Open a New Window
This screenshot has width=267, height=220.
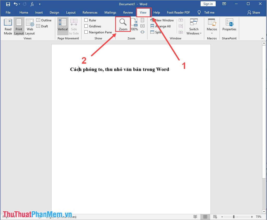tap(162, 20)
